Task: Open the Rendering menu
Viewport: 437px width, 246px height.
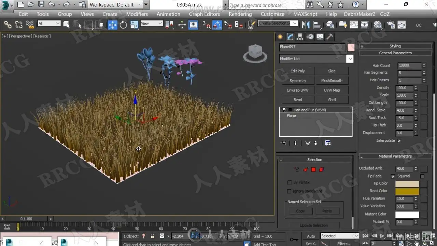Action: coord(240,14)
